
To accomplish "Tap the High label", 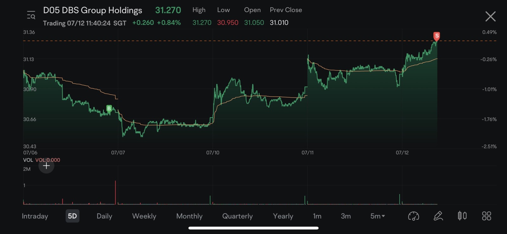I will (x=199, y=10).
